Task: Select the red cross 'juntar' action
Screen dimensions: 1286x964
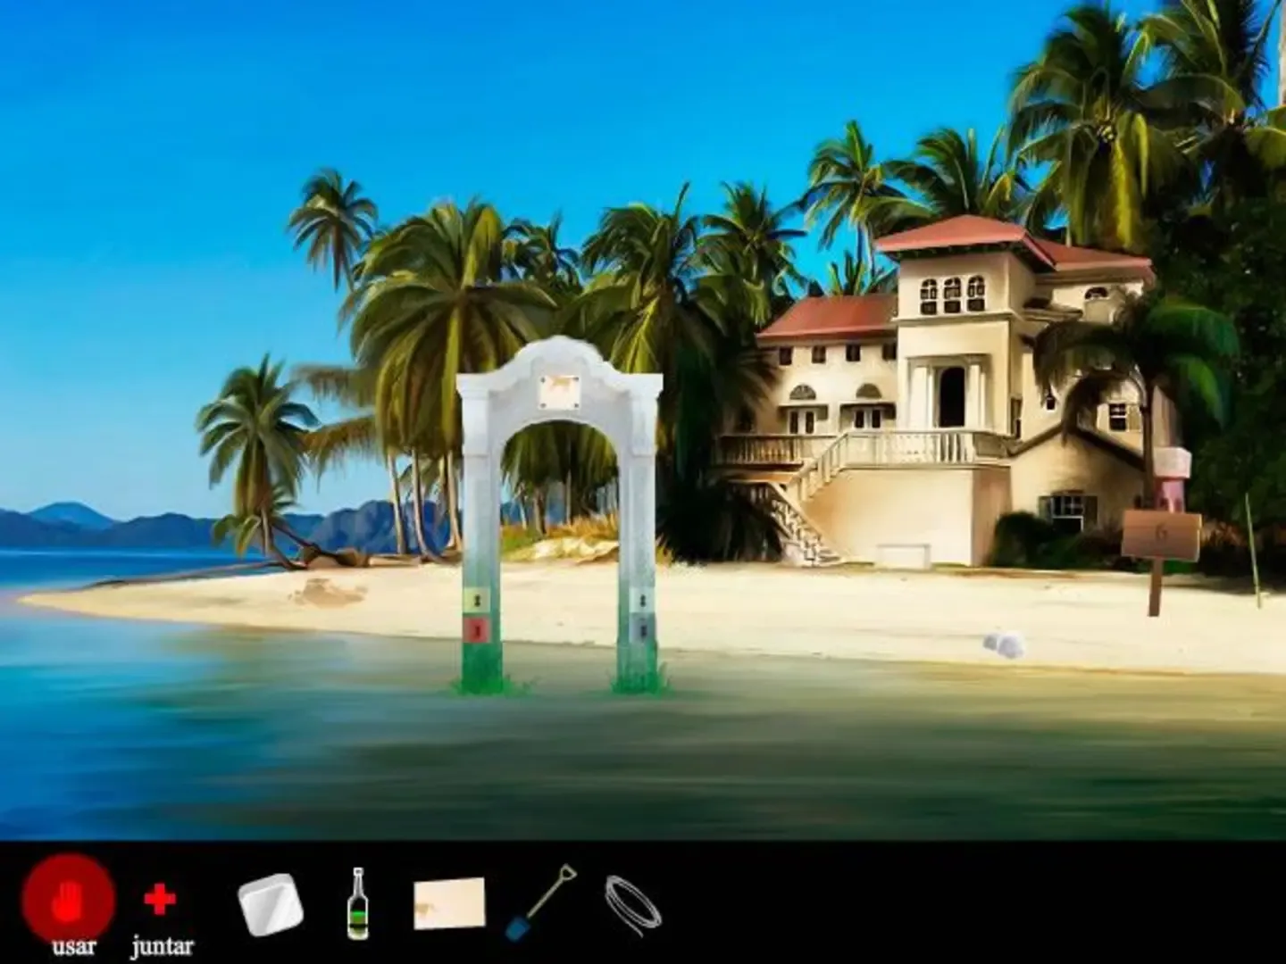Action: pyautogui.click(x=160, y=900)
